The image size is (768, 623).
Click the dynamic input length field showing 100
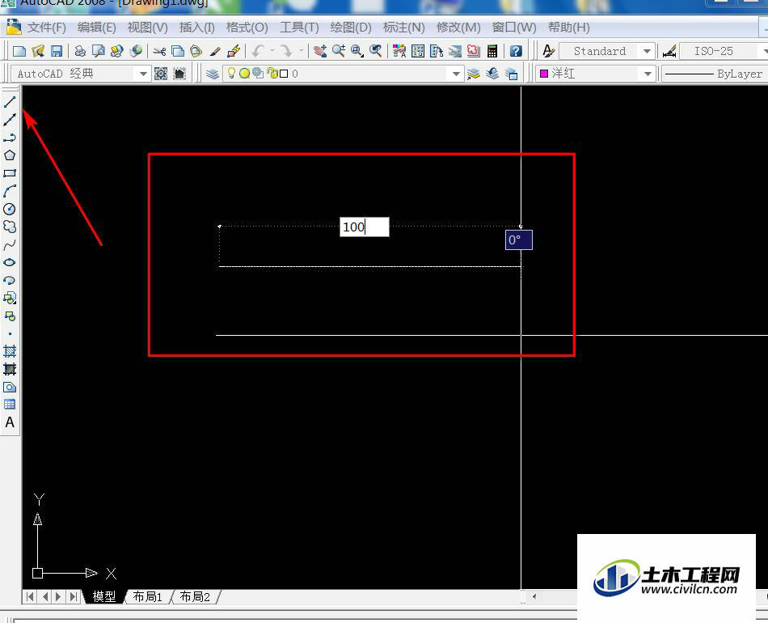tap(365, 227)
